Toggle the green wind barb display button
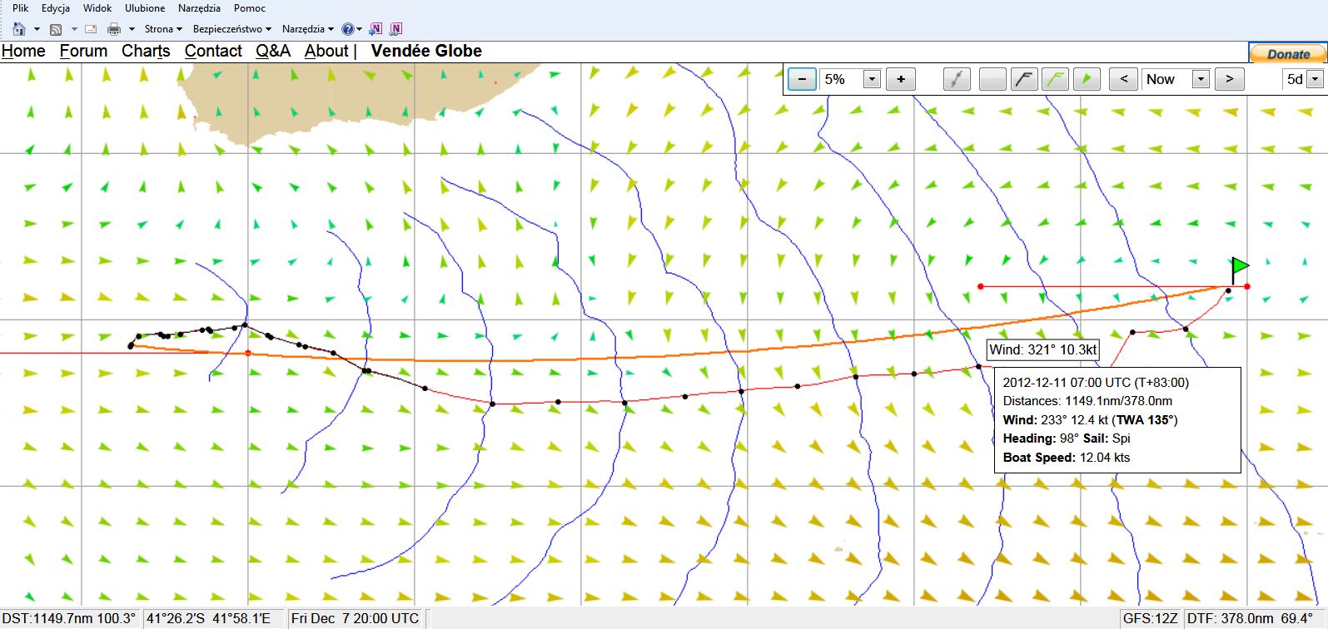1328x629 pixels. click(1056, 80)
